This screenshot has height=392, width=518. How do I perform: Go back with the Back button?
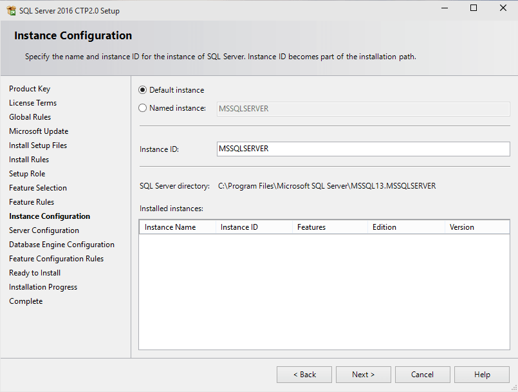pyautogui.click(x=304, y=375)
